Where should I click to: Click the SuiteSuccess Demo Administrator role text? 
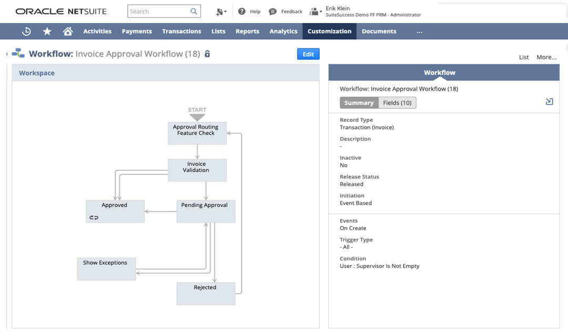[373, 15]
